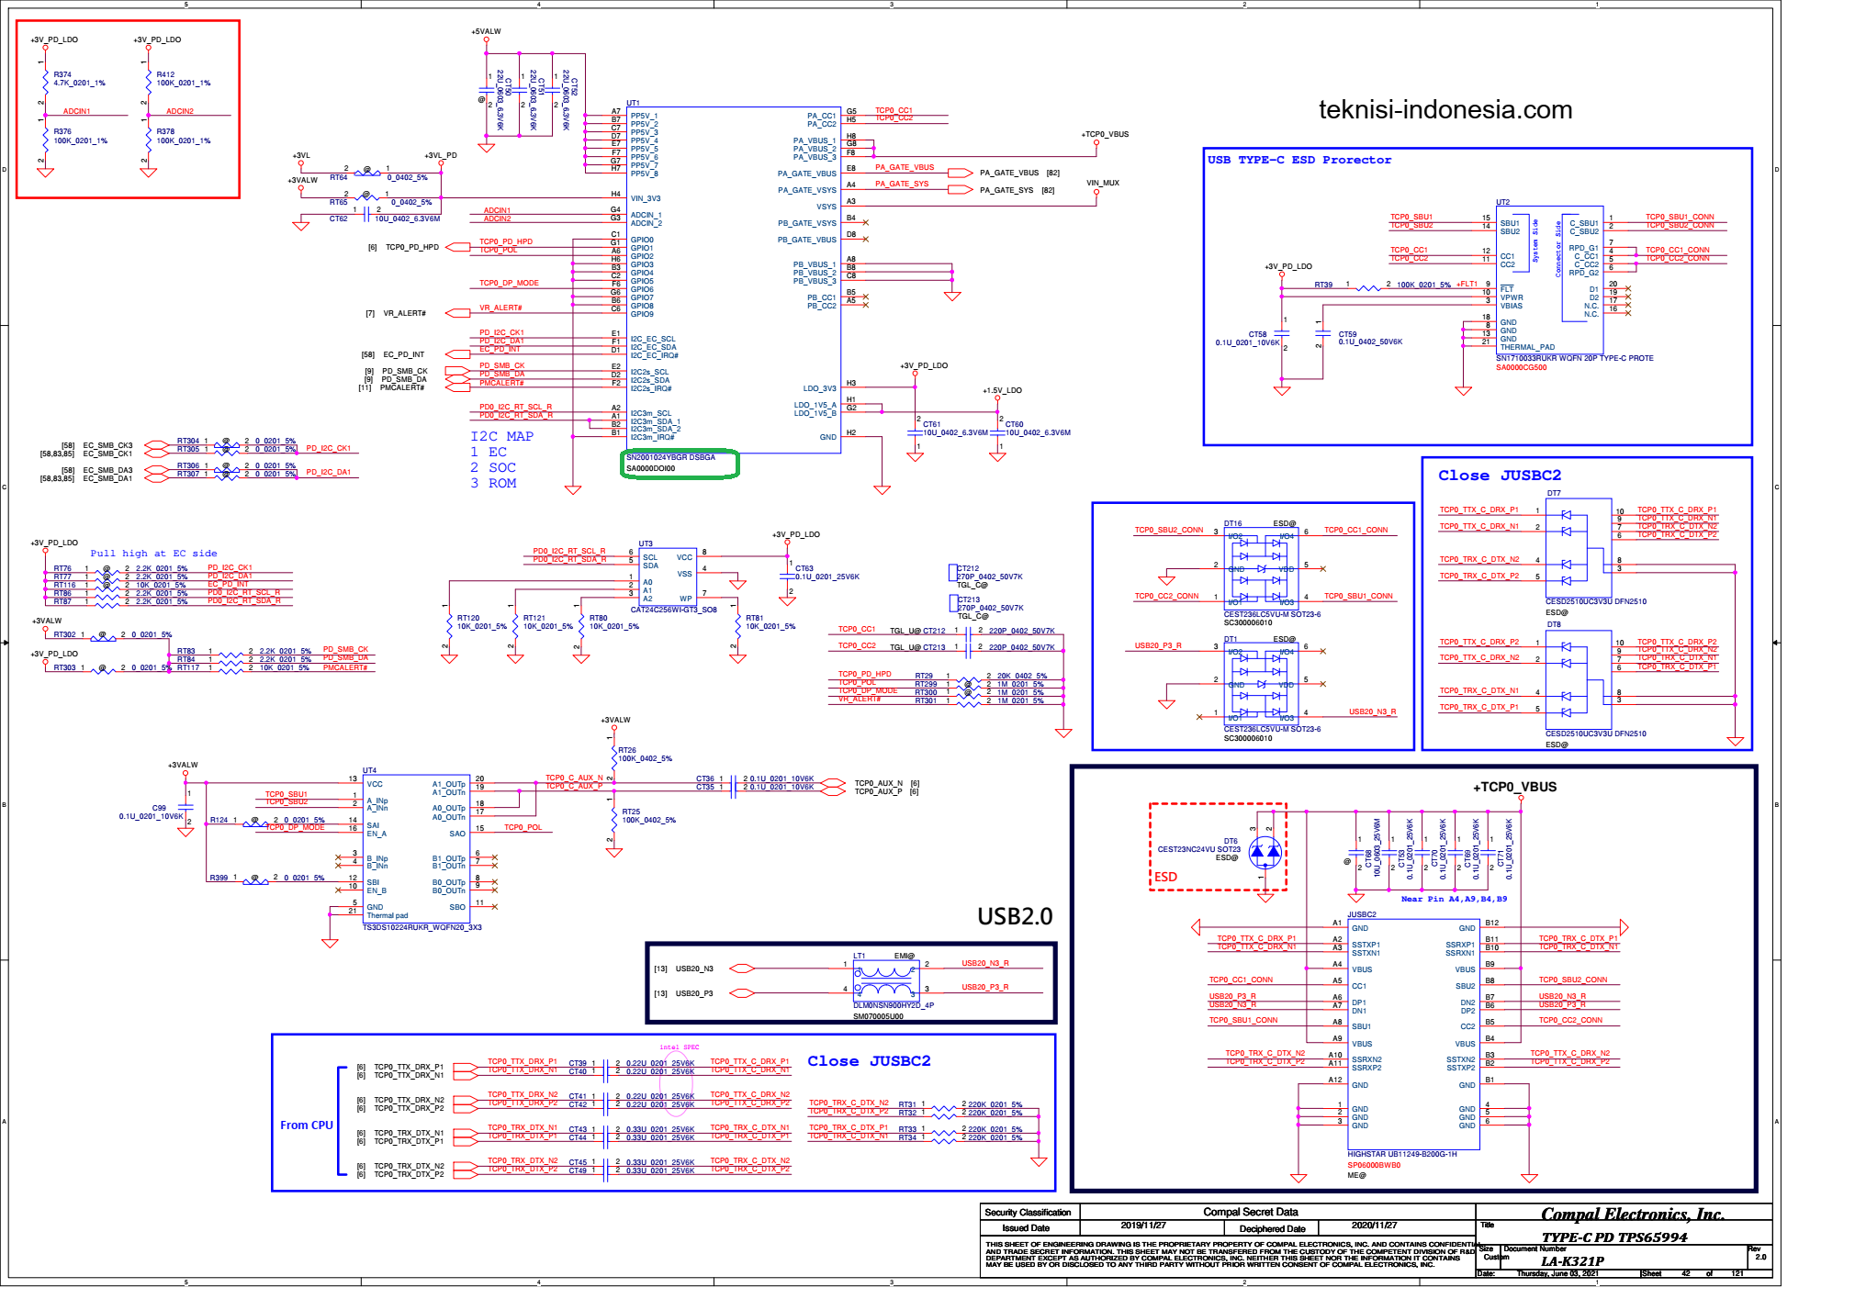This screenshot has height=1310, width=1855.
Task: Select the +1.5V_LDO power label
Action: coord(1002,390)
